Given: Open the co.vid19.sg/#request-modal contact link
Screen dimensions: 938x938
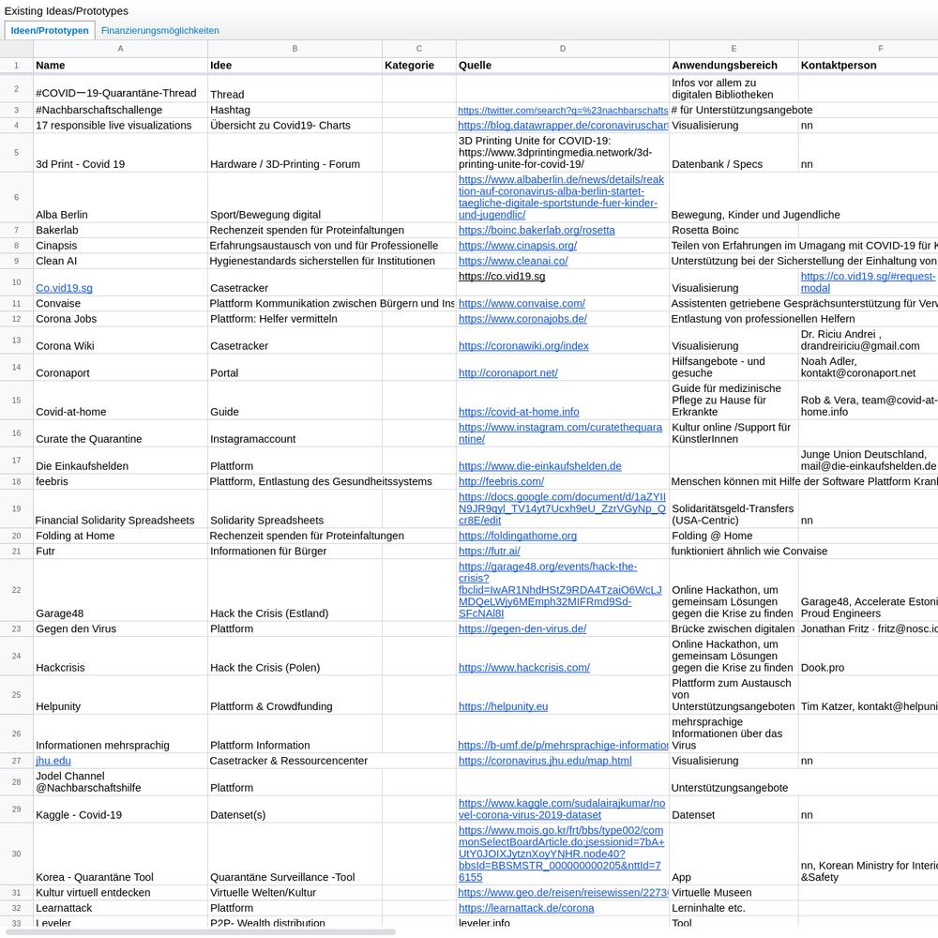Looking at the screenshot, I should [868, 282].
